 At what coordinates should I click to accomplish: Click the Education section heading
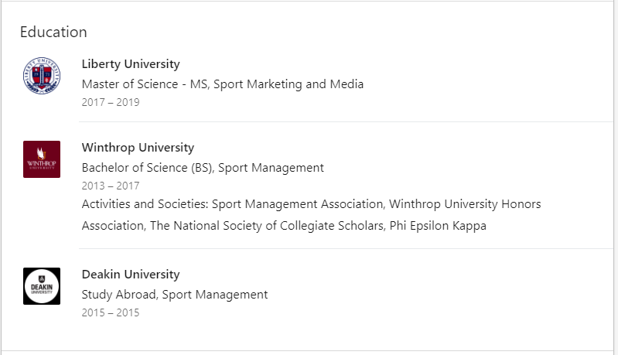tap(53, 32)
